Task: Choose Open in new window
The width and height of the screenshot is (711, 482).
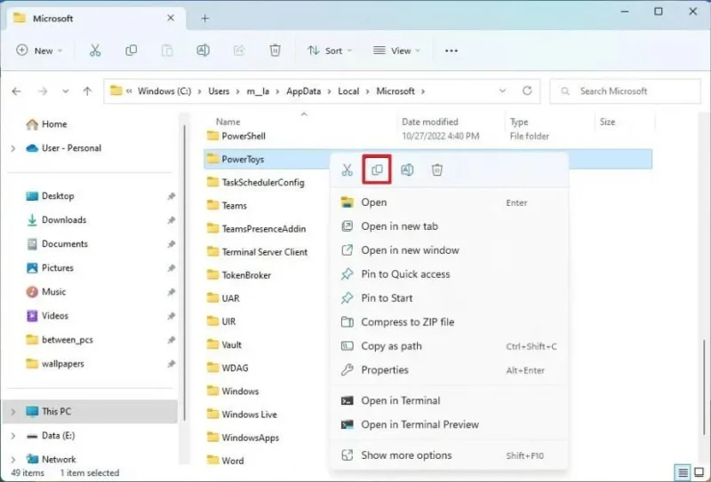Action: point(450,250)
